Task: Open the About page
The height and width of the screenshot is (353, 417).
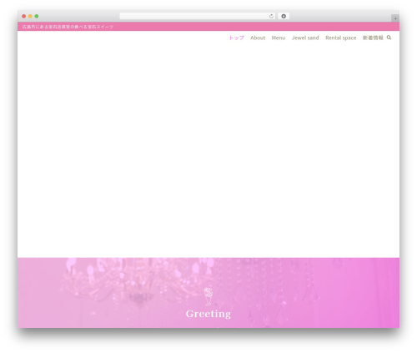Action: point(258,38)
